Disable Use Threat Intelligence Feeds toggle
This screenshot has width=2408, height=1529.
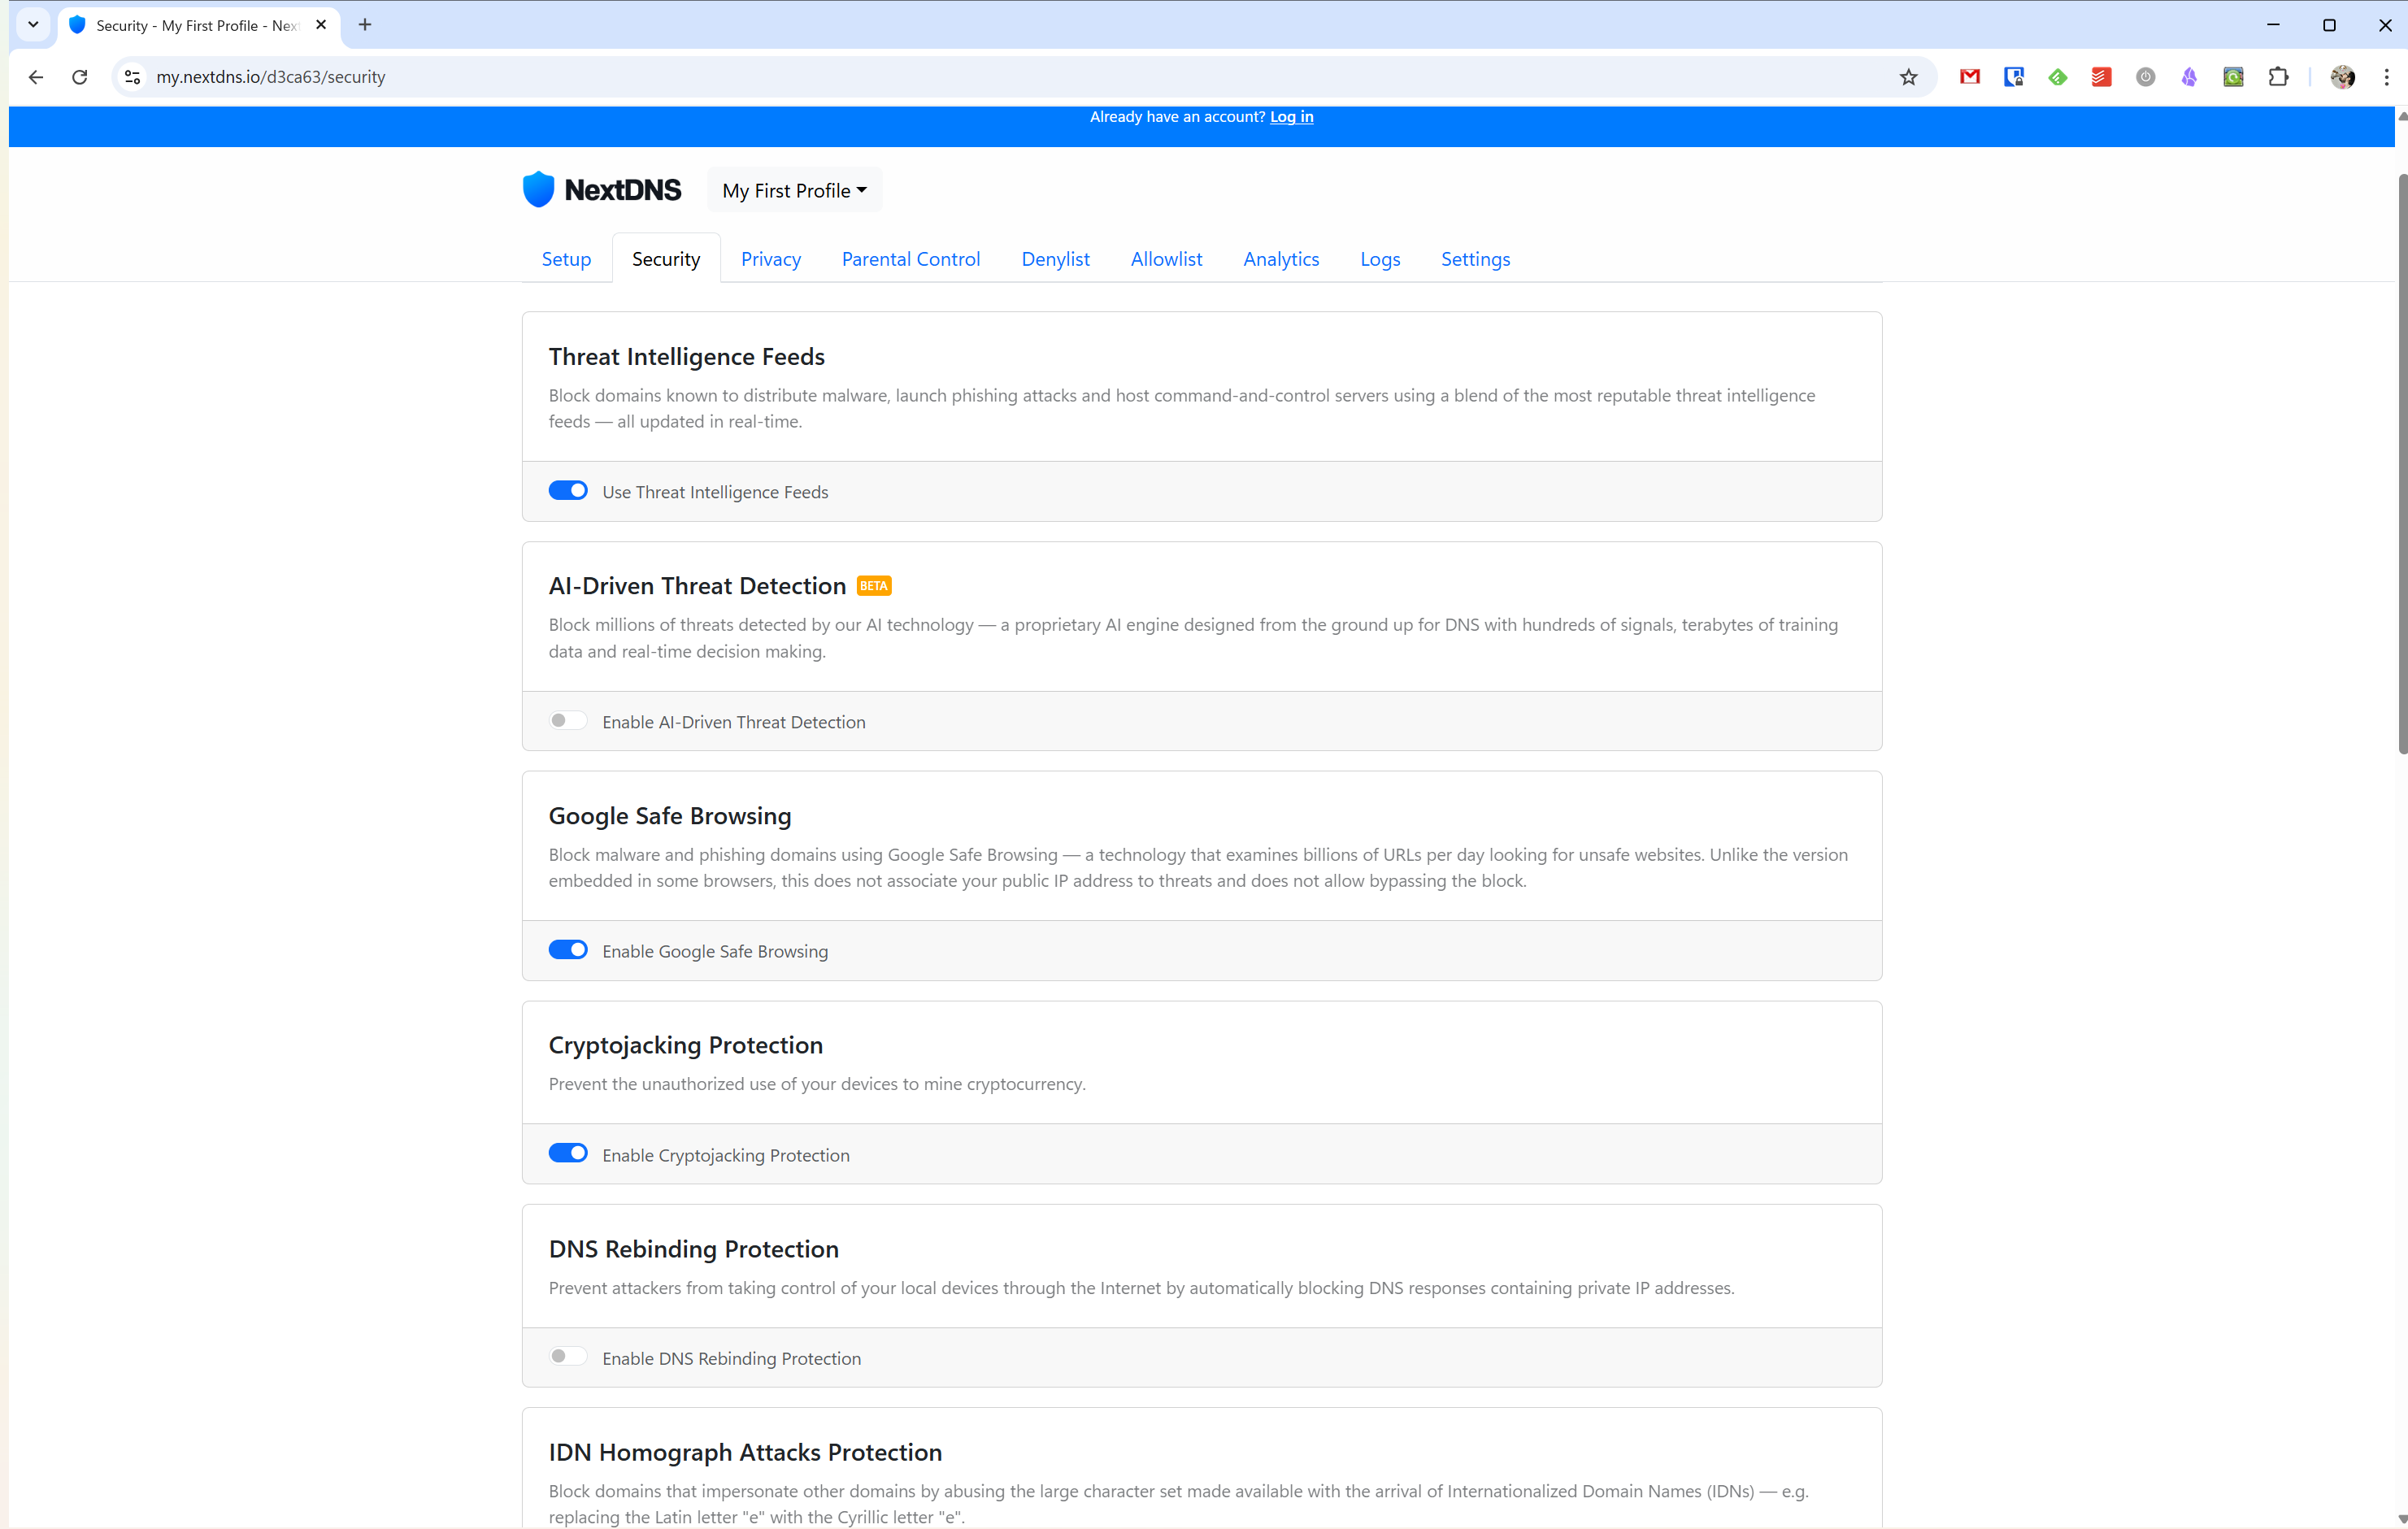pyautogui.click(x=568, y=491)
